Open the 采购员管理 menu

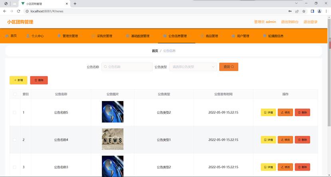[102, 36]
